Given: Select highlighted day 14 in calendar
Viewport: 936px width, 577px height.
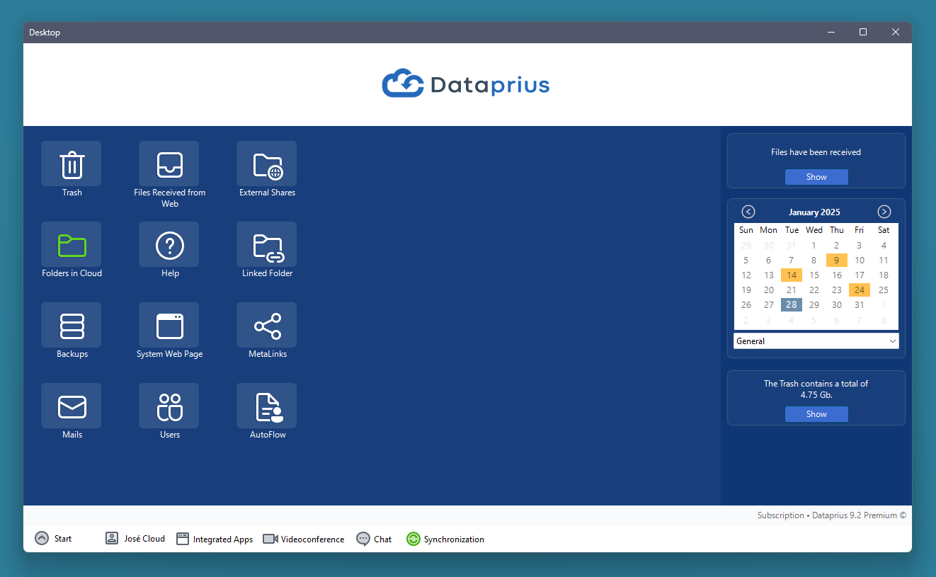Looking at the screenshot, I should tap(792, 275).
